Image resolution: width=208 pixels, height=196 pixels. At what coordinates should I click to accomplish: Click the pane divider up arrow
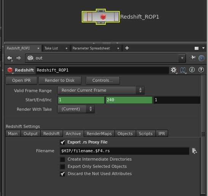coord(94,43)
